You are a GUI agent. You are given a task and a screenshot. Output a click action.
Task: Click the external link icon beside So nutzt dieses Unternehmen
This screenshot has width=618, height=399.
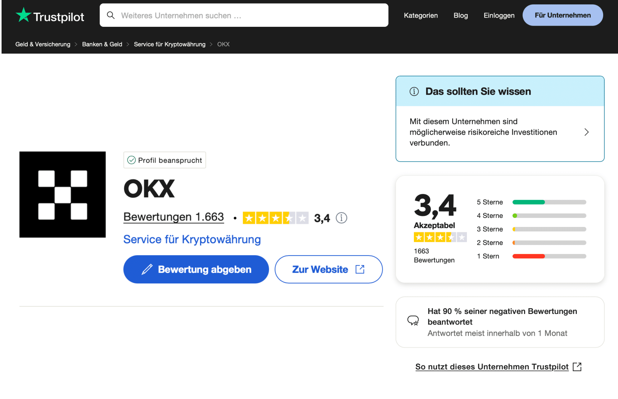click(x=577, y=367)
